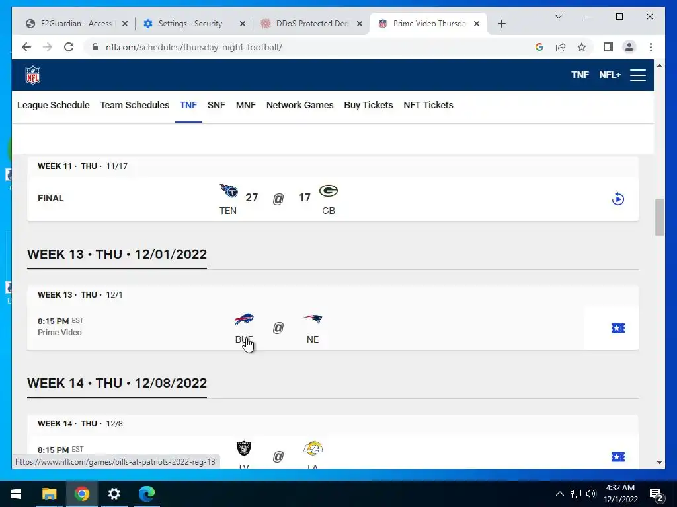Select the TNF schedule tab

[188, 105]
